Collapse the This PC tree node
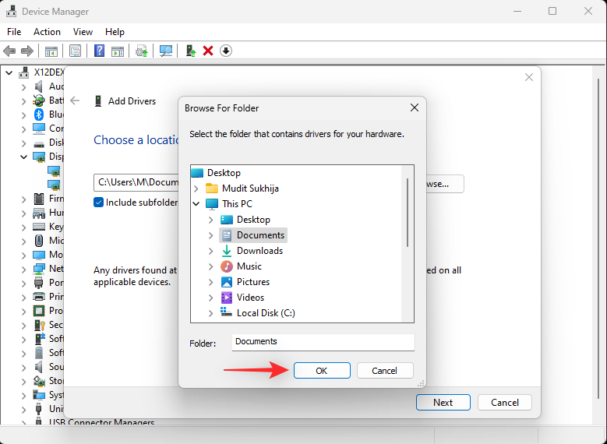Viewport: 607px width, 444px height. pyautogui.click(x=196, y=204)
